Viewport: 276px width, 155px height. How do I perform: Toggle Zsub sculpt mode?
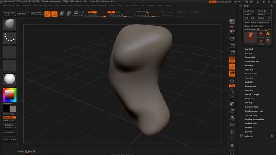click(119, 12)
